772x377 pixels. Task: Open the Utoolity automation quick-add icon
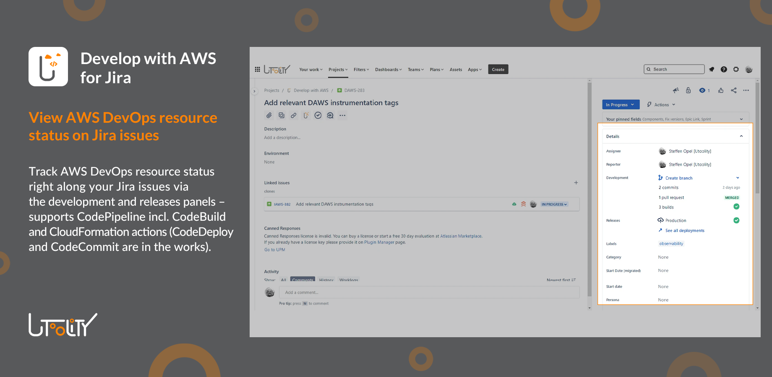[306, 116]
